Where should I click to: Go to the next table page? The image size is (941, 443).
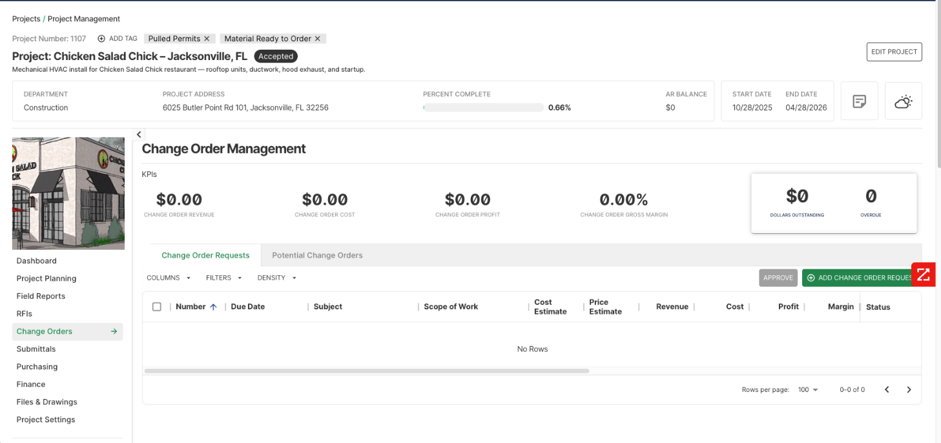pos(909,389)
